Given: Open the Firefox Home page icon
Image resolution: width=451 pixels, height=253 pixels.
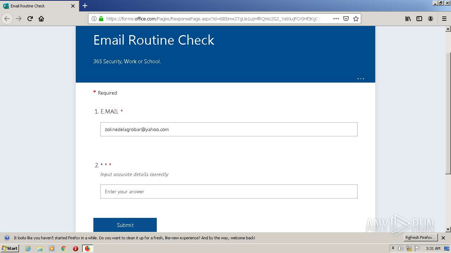Looking at the screenshot, I should 41,19.
